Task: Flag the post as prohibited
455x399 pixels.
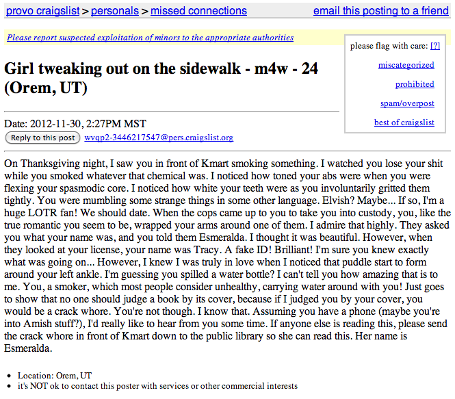Action: [x=415, y=84]
